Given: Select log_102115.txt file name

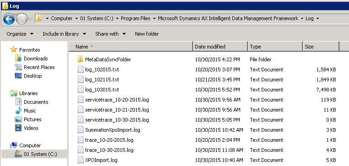Looking at the screenshot, I should point(102,80).
